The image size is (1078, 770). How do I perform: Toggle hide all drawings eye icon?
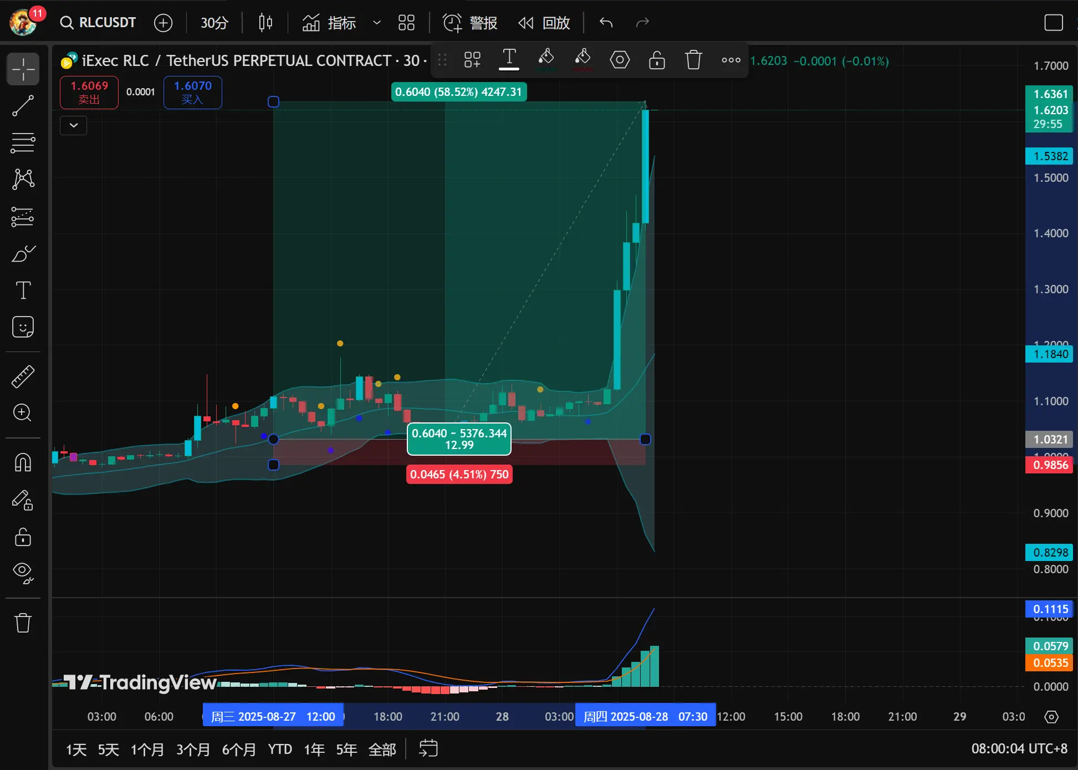pyautogui.click(x=23, y=573)
